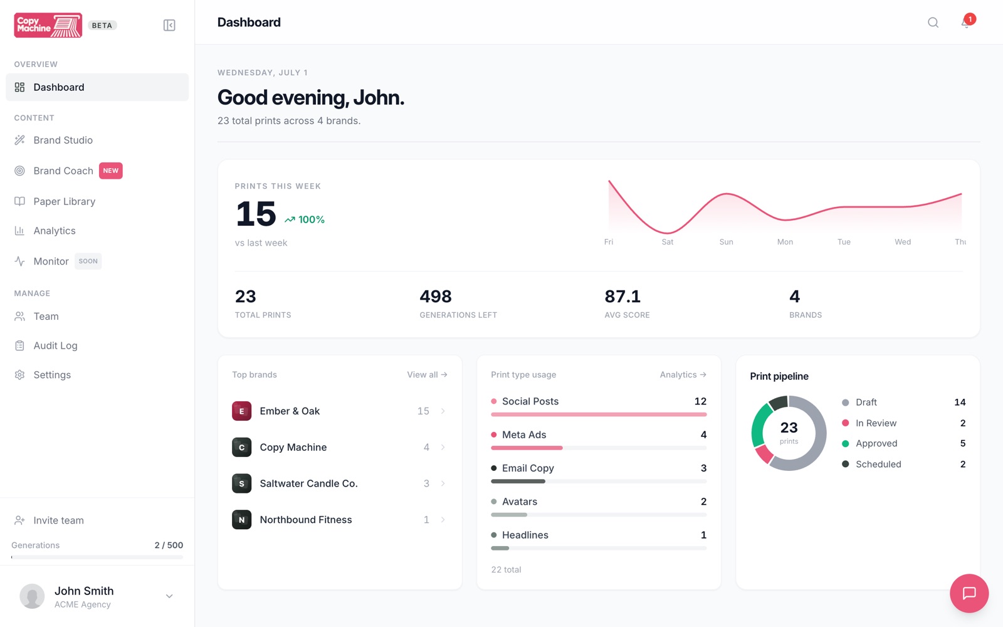Click the Northbound Fitness brand avatar
This screenshot has height=627, width=1003.
(242, 520)
